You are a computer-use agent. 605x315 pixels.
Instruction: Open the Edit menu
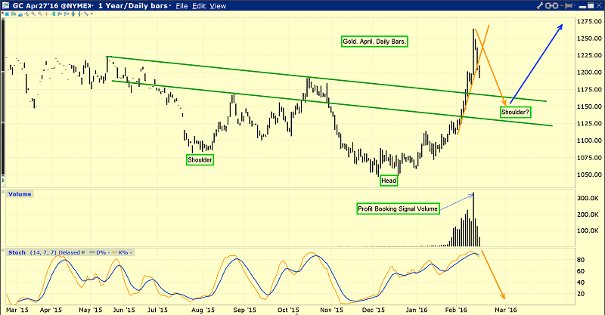(x=199, y=6)
